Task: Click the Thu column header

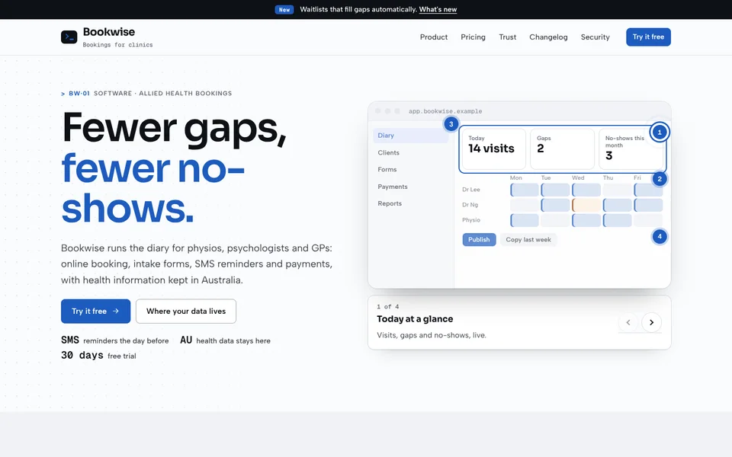Action: 608,177
